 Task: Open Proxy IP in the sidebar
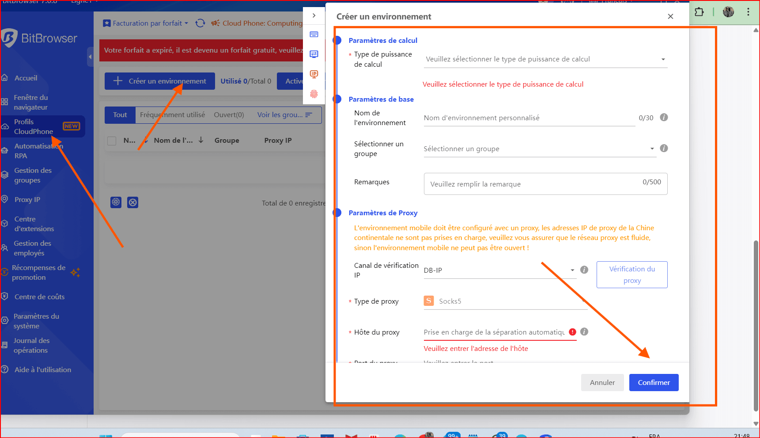pos(27,200)
